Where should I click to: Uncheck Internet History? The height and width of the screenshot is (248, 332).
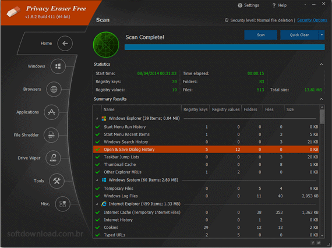pyautogui.click(x=98, y=220)
